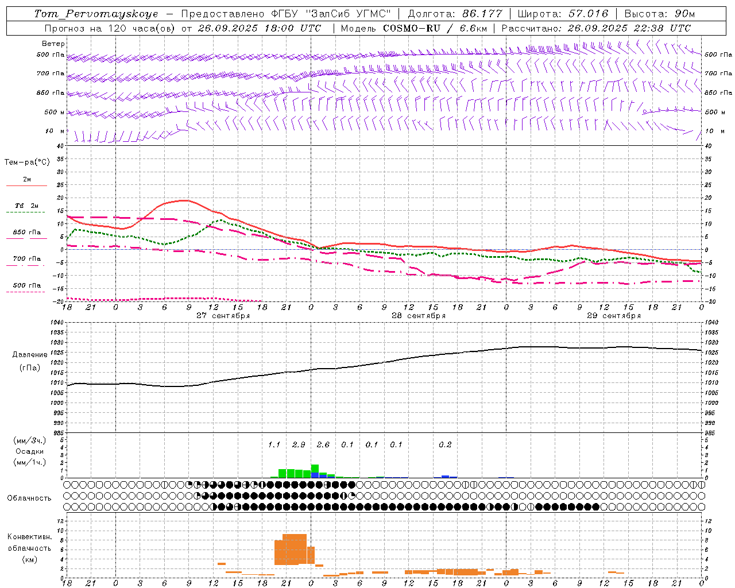The width and height of the screenshot is (735, 588).
Task: Click the precipitation total 1.1
Action: (x=274, y=444)
